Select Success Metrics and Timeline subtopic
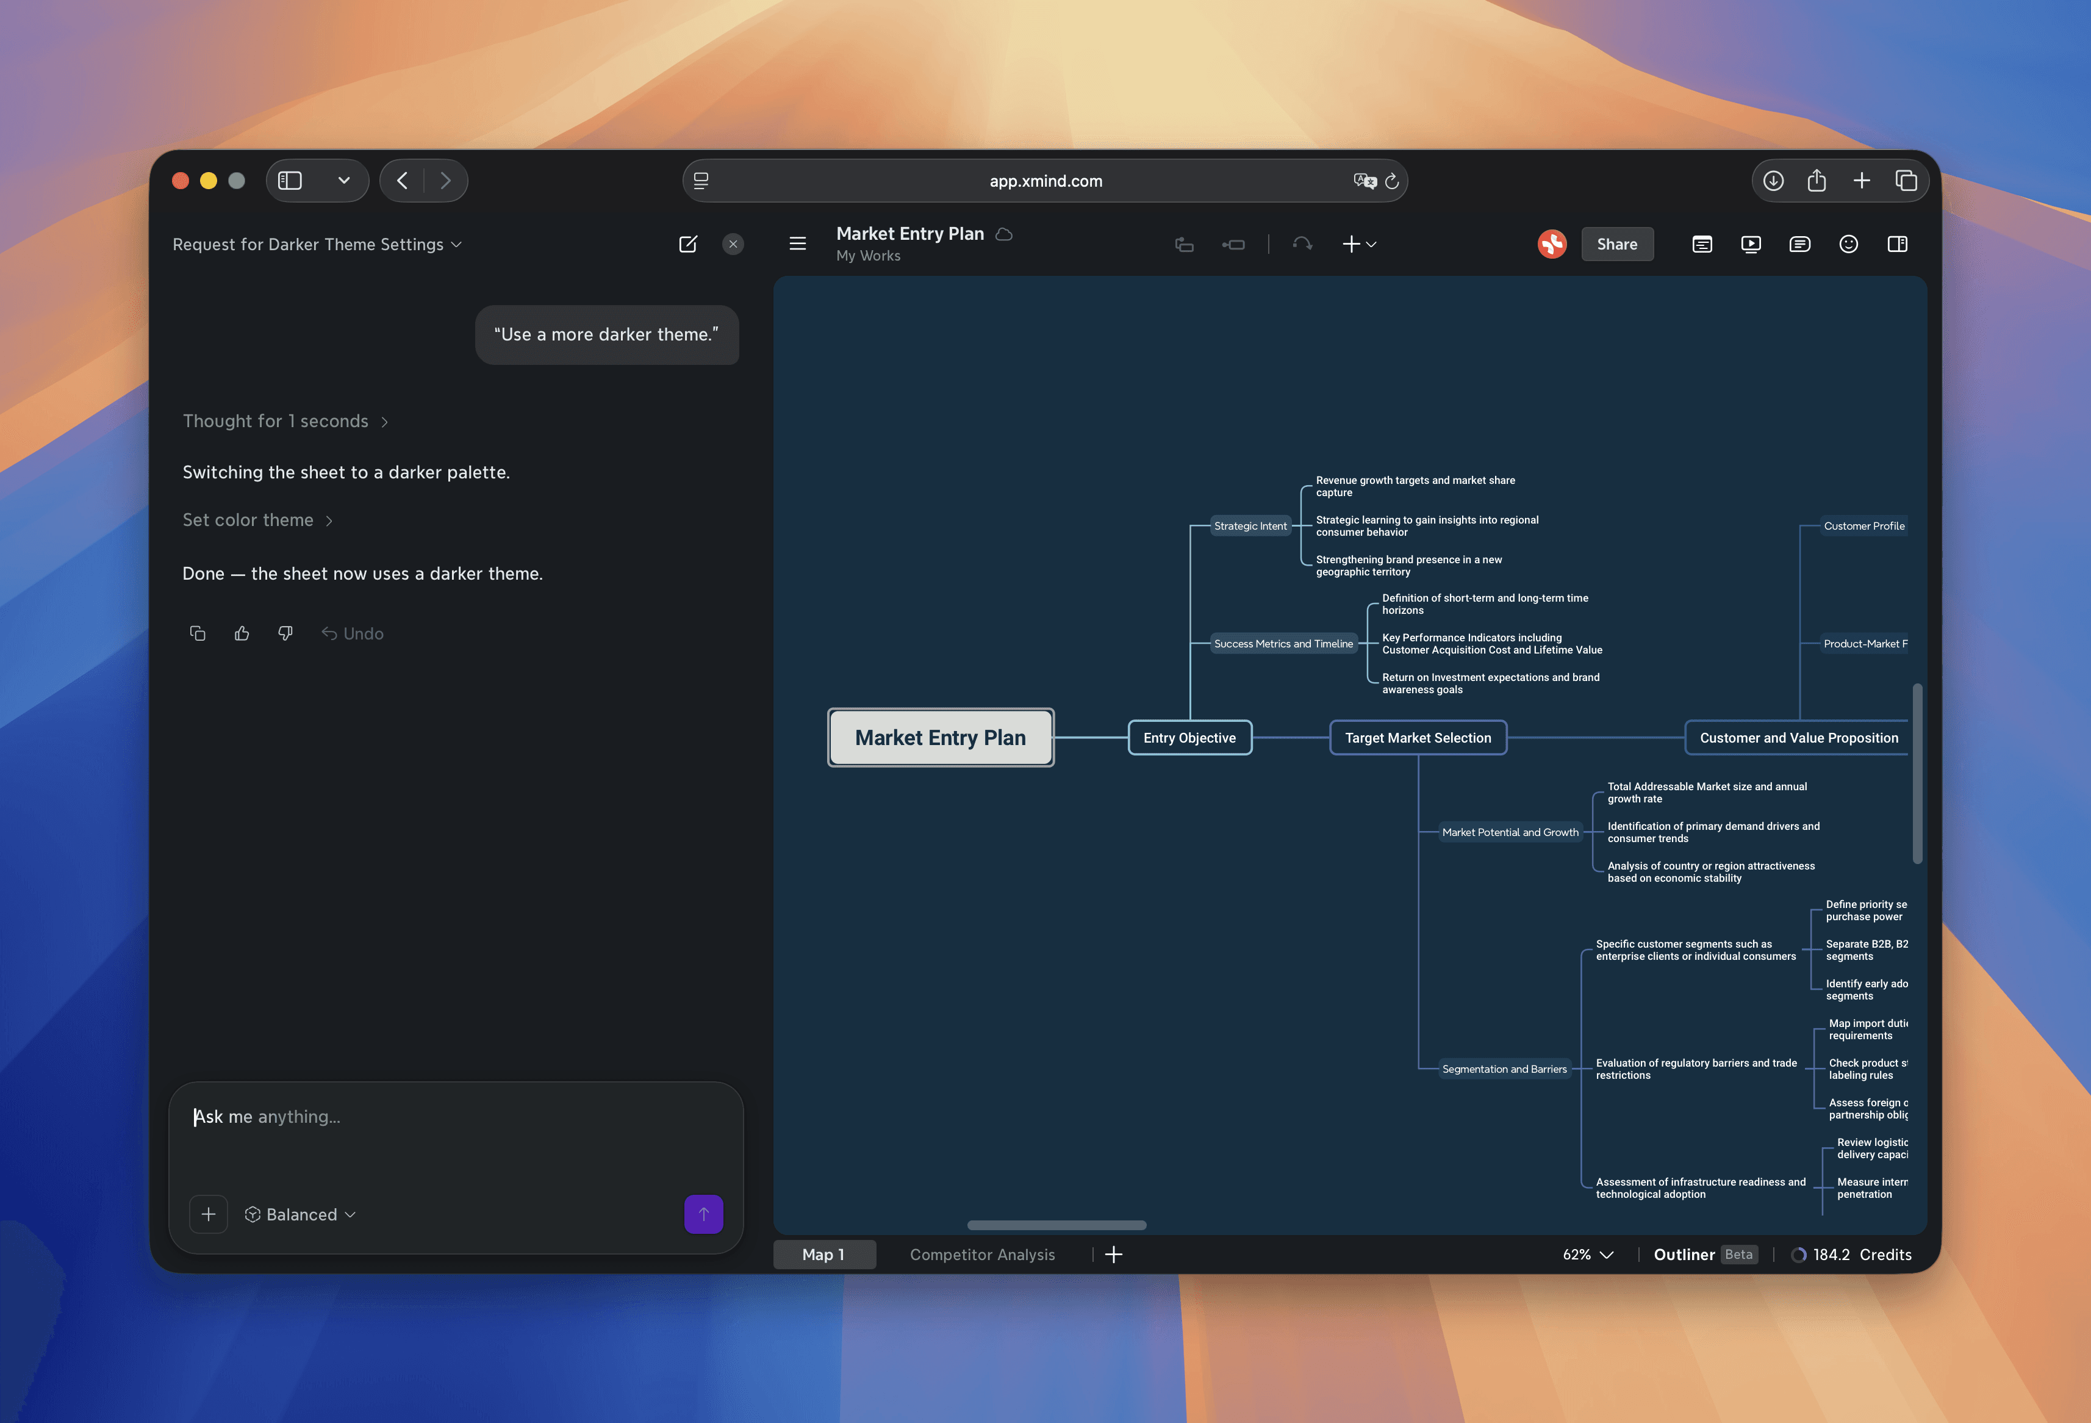Viewport: 2091px width, 1423px height. pos(1283,644)
